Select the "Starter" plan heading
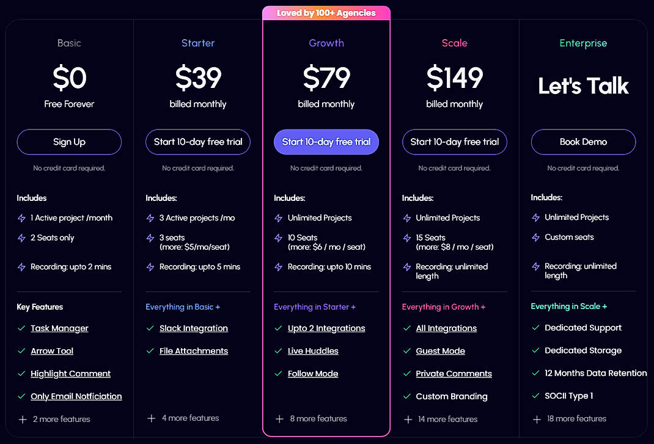654x444 pixels. click(197, 43)
